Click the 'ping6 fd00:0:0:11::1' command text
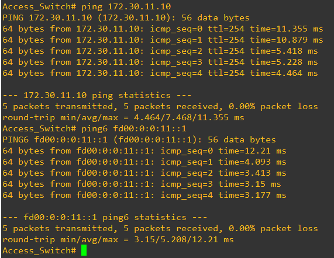The height and width of the screenshot is (258, 334). pyautogui.click(x=134, y=128)
